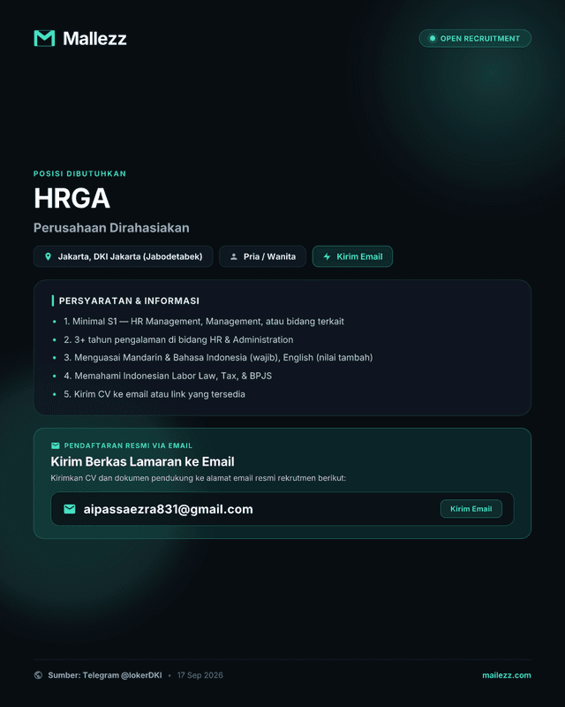The width and height of the screenshot is (565, 707).
Task: Click the email address aipassaezra831@gmail.com
Action: pos(168,509)
